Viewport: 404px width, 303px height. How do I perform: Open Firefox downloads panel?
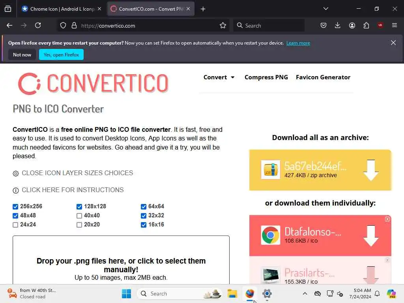[338, 26]
